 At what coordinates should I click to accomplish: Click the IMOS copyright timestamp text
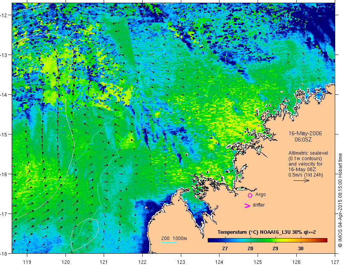pyautogui.click(x=340, y=200)
